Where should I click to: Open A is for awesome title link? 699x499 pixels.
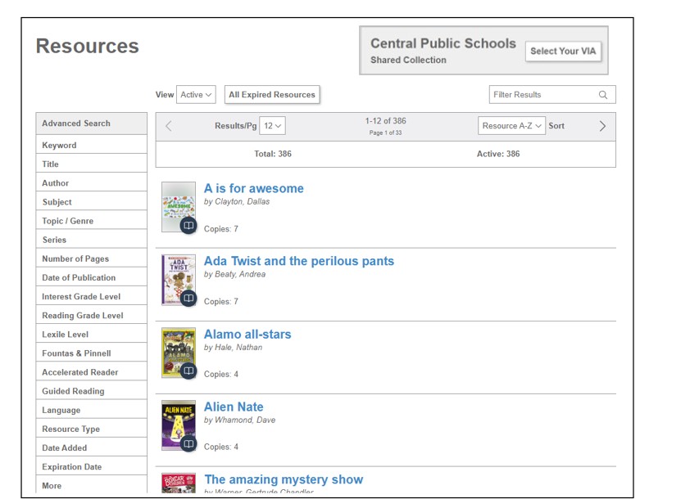coord(254,188)
